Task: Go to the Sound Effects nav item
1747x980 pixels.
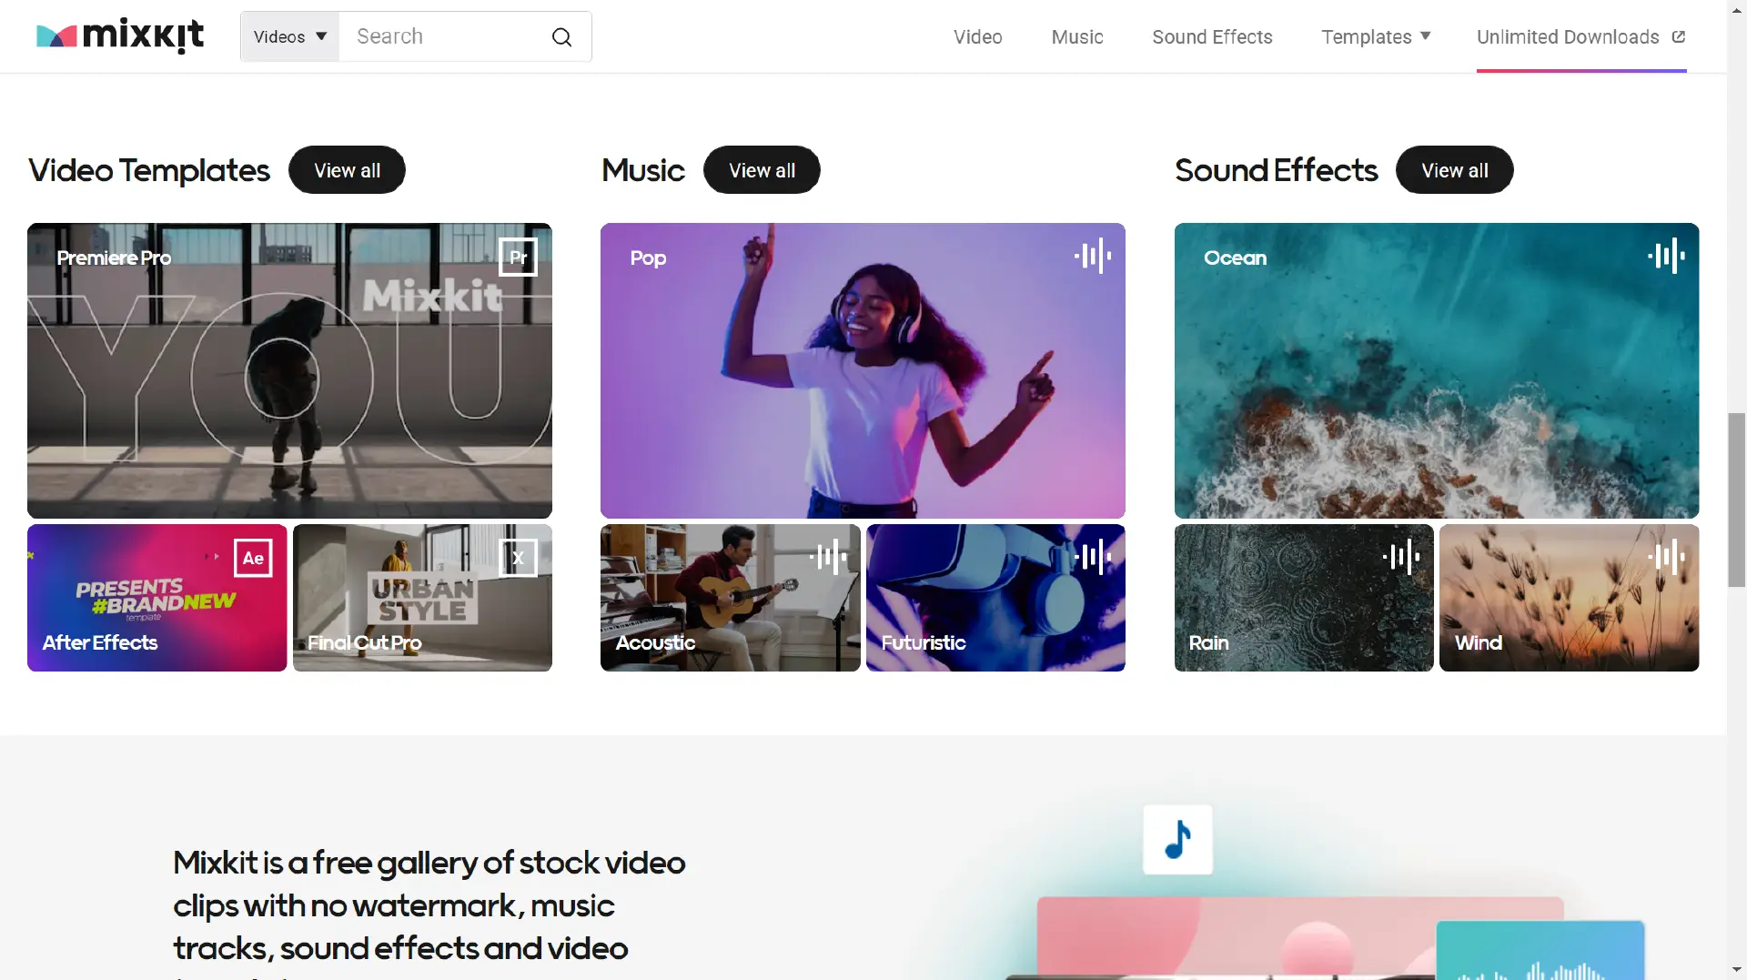Action: [1212, 37]
